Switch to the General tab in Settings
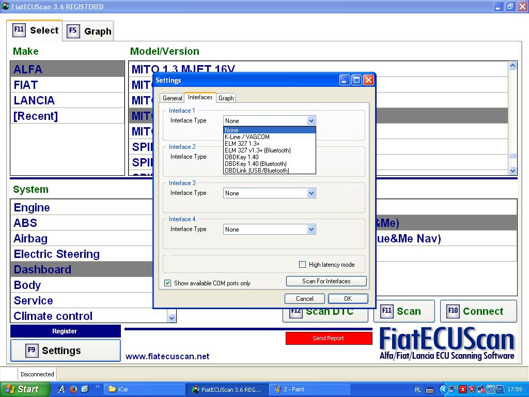The height and width of the screenshot is (397, 529). point(172,98)
